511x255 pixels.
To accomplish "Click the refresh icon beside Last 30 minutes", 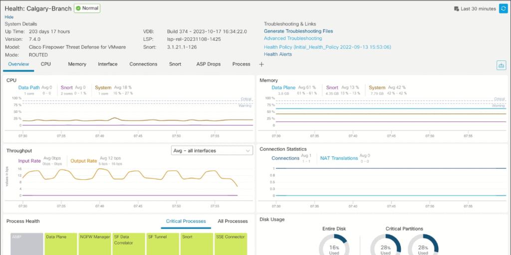I will click(503, 9).
